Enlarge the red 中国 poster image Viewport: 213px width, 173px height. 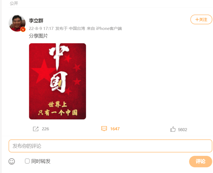[x=58, y=81]
